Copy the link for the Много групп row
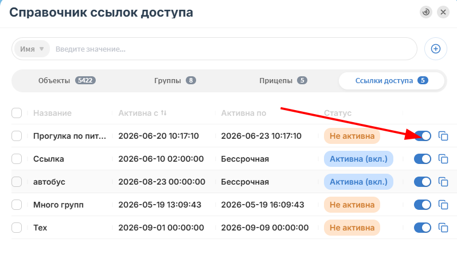 (443, 205)
